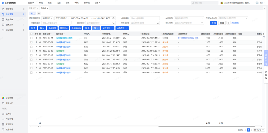This screenshot has height=133, width=268.
Task: Open the 报表 top menu
Action: point(50,2)
